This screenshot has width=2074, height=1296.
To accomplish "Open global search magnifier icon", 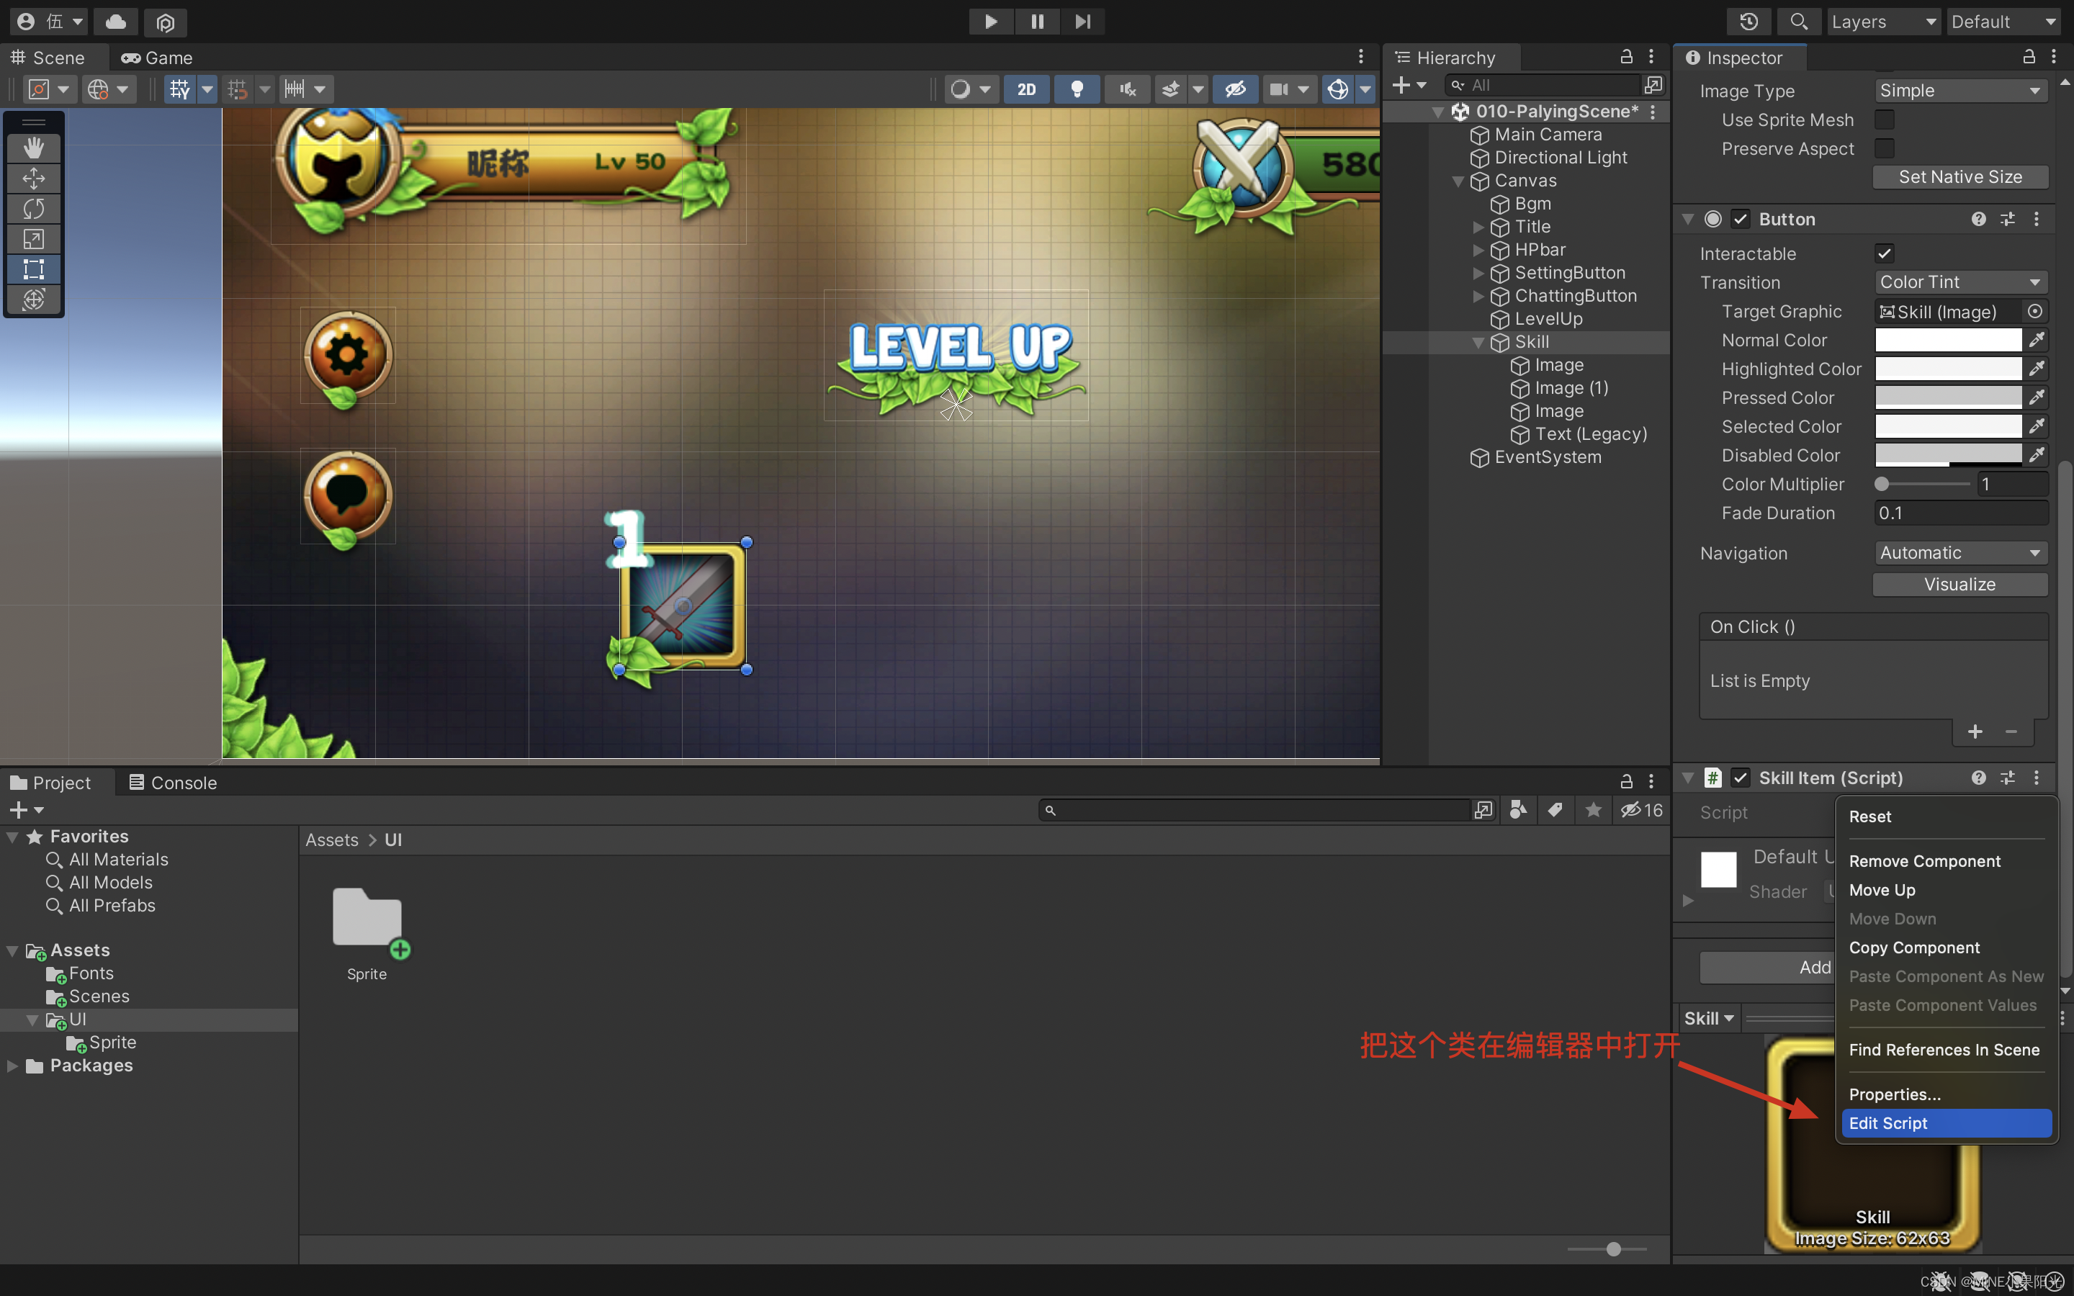I will (x=1799, y=22).
